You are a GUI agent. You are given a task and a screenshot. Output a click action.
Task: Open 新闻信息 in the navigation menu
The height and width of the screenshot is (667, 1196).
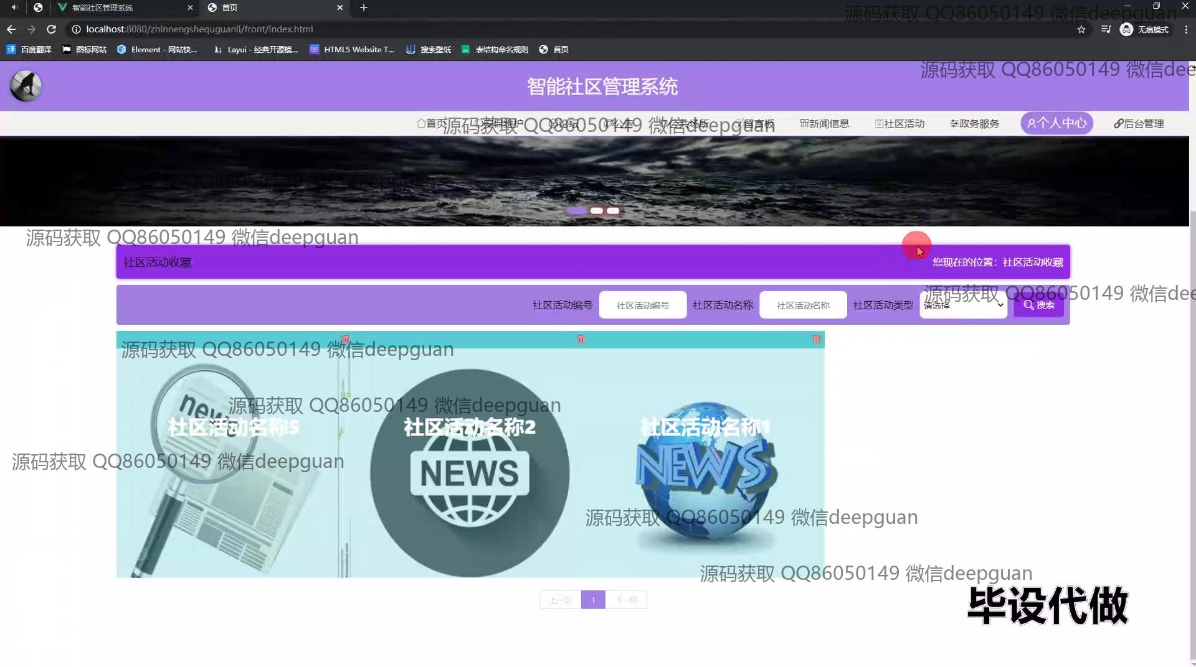(825, 123)
